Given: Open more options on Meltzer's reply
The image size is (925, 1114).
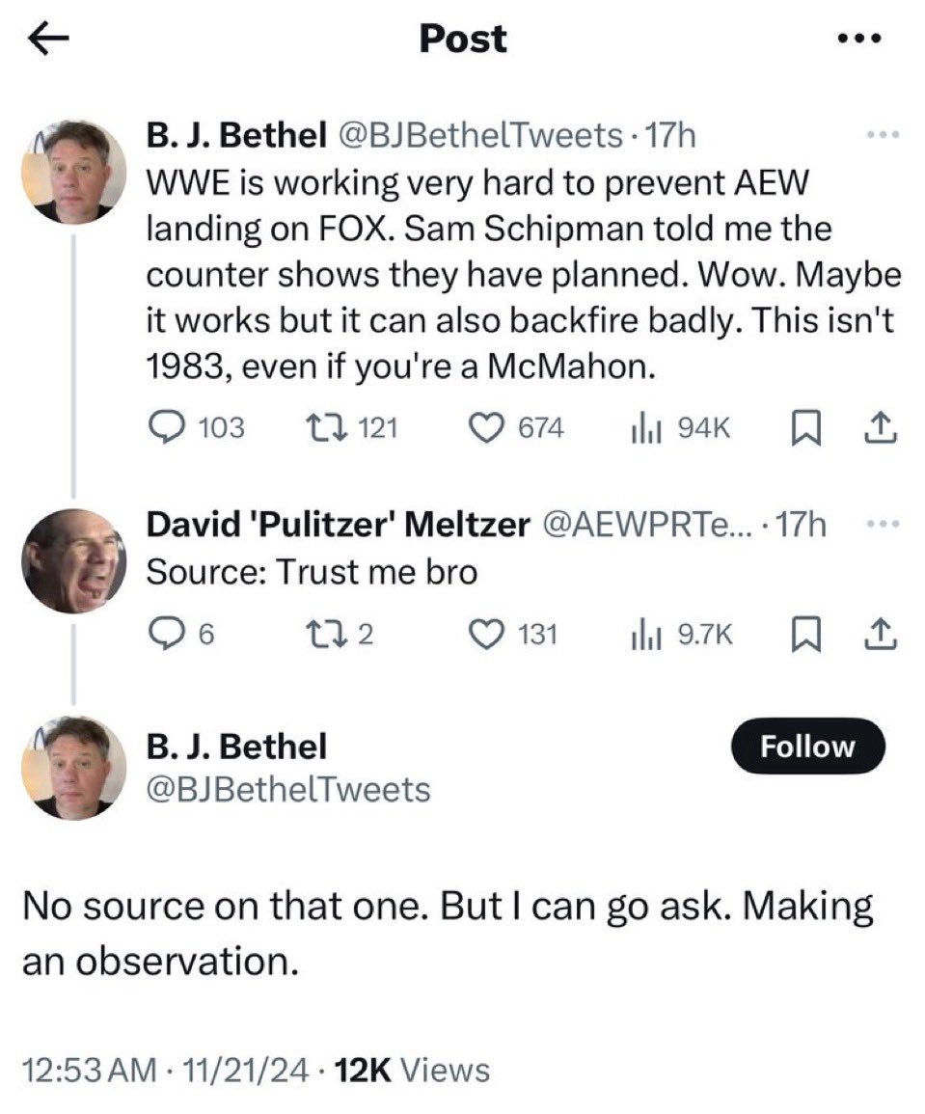Looking at the screenshot, I should (x=882, y=524).
